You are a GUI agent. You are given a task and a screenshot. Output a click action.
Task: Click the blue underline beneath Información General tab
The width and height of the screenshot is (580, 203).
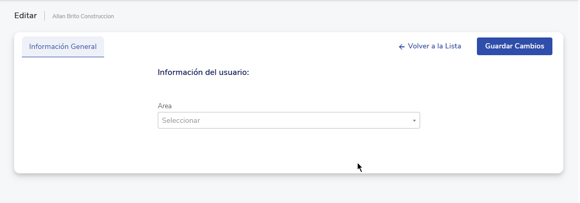click(63, 57)
